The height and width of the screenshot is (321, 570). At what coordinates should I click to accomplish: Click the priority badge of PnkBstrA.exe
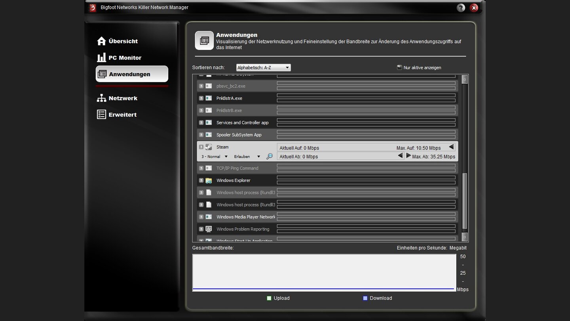(x=201, y=98)
